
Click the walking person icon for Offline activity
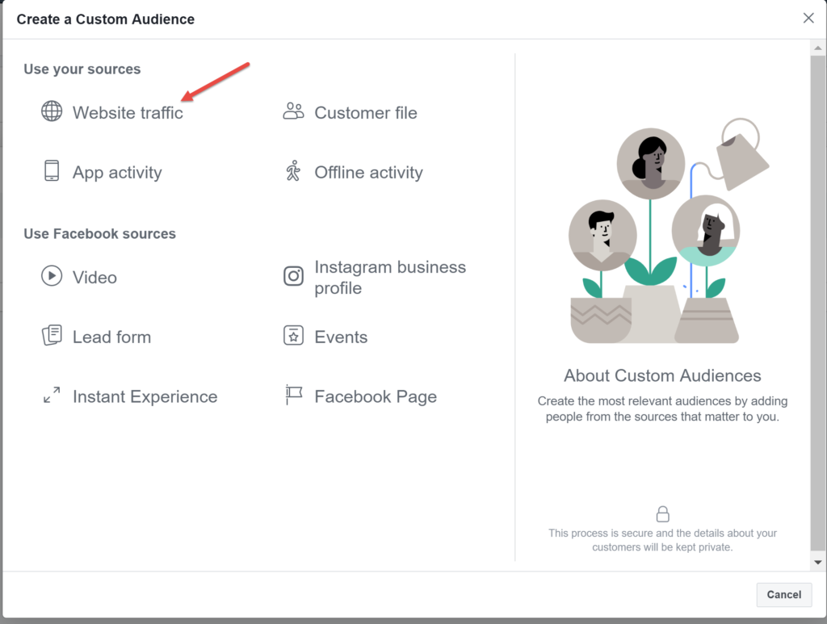coord(293,171)
